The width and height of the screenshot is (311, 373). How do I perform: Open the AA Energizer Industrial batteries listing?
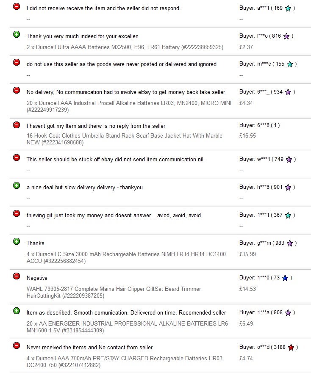tap(127, 327)
